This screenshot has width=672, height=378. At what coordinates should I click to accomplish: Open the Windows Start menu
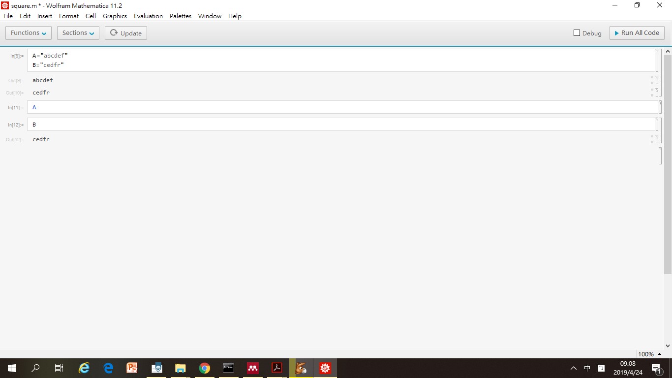pos(12,368)
